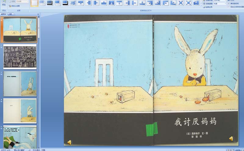
Task: Apply the Wipe Left transition icon
Action: (x=88, y=3)
